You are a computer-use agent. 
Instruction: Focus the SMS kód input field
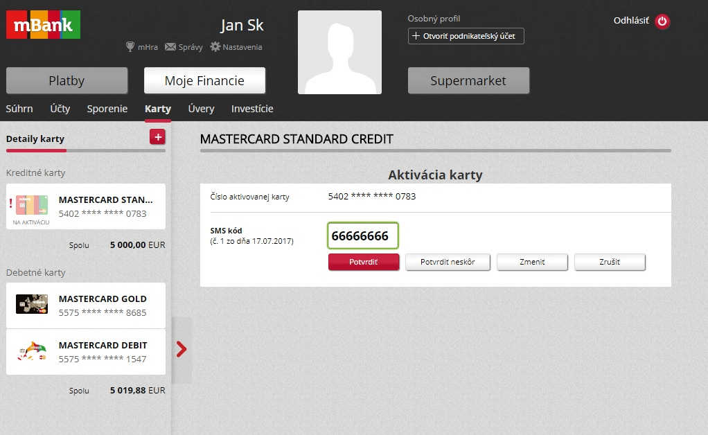(362, 236)
